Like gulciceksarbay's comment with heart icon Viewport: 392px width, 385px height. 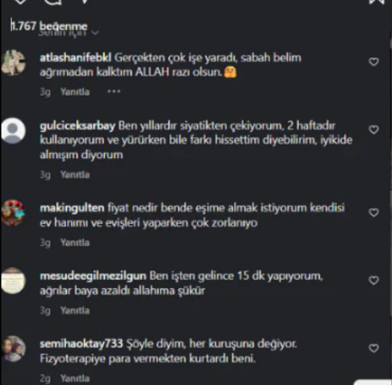click(374, 129)
